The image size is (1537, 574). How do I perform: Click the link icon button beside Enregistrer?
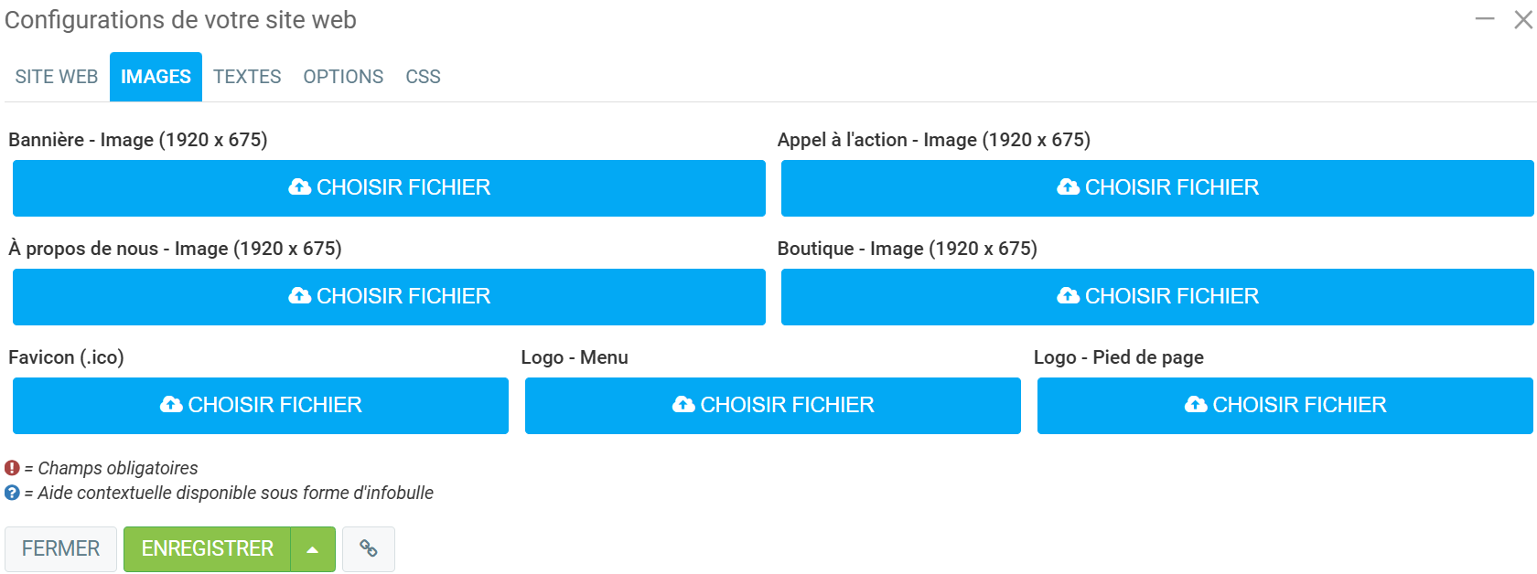click(x=369, y=548)
